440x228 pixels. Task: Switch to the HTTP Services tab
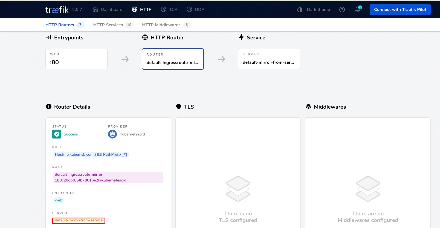point(108,25)
